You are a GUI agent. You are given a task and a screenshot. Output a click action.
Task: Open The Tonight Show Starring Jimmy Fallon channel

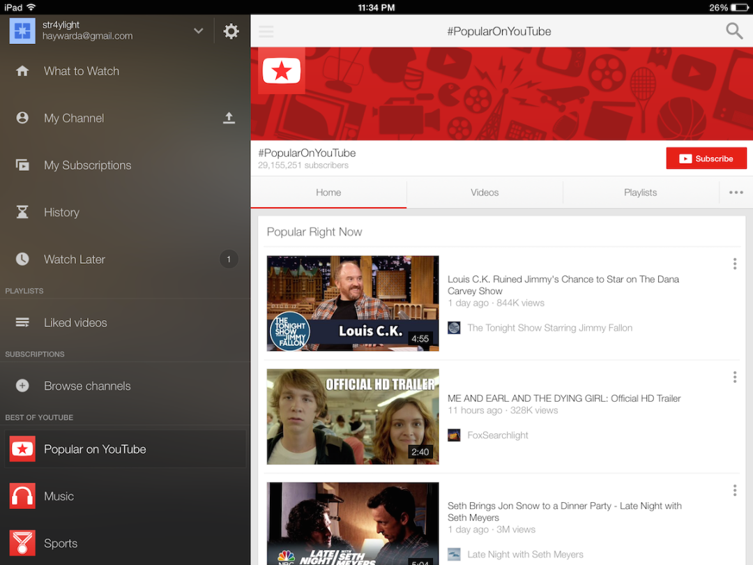(x=549, y=328)
